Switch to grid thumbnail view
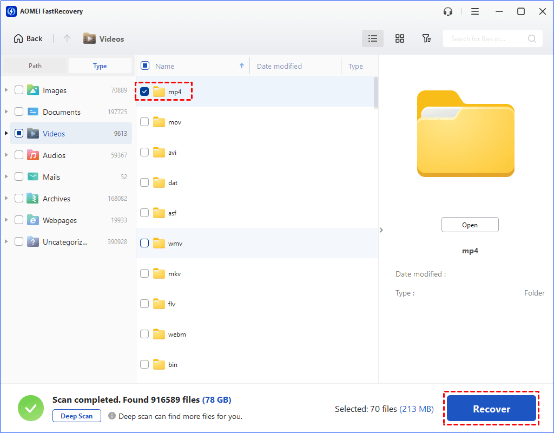The image size is (554, 433). (x=400, y=38)
